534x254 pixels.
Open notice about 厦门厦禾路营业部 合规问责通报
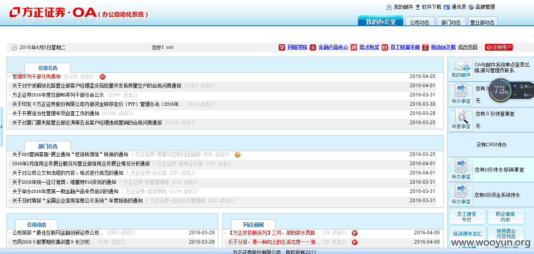pos(87,123)
